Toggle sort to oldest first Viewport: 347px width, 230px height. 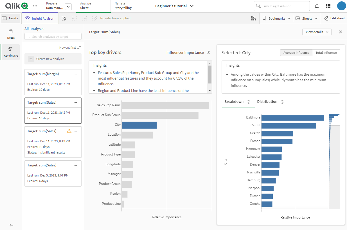pos(70,47)
